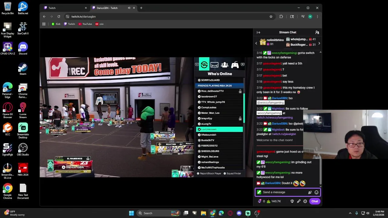Open chat settings gear icon
388x218 pixels.
305,201
